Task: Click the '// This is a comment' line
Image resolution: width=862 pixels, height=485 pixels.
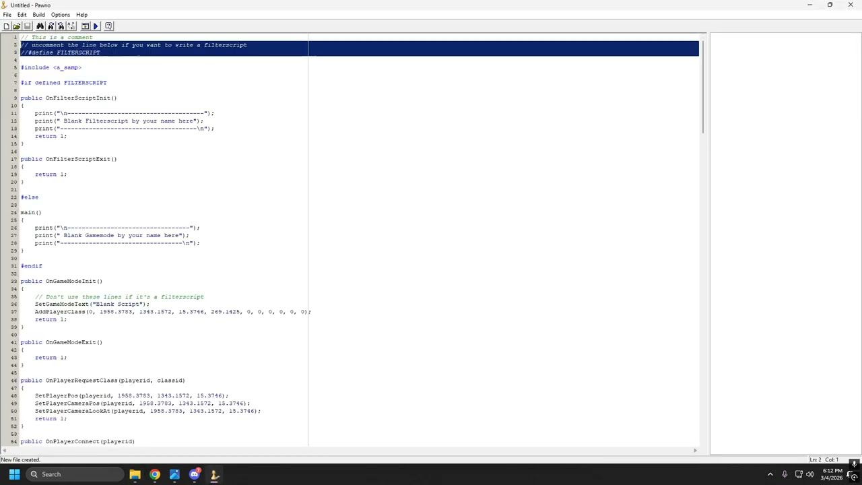Action: pyautogui.click(x=57, y=37)
